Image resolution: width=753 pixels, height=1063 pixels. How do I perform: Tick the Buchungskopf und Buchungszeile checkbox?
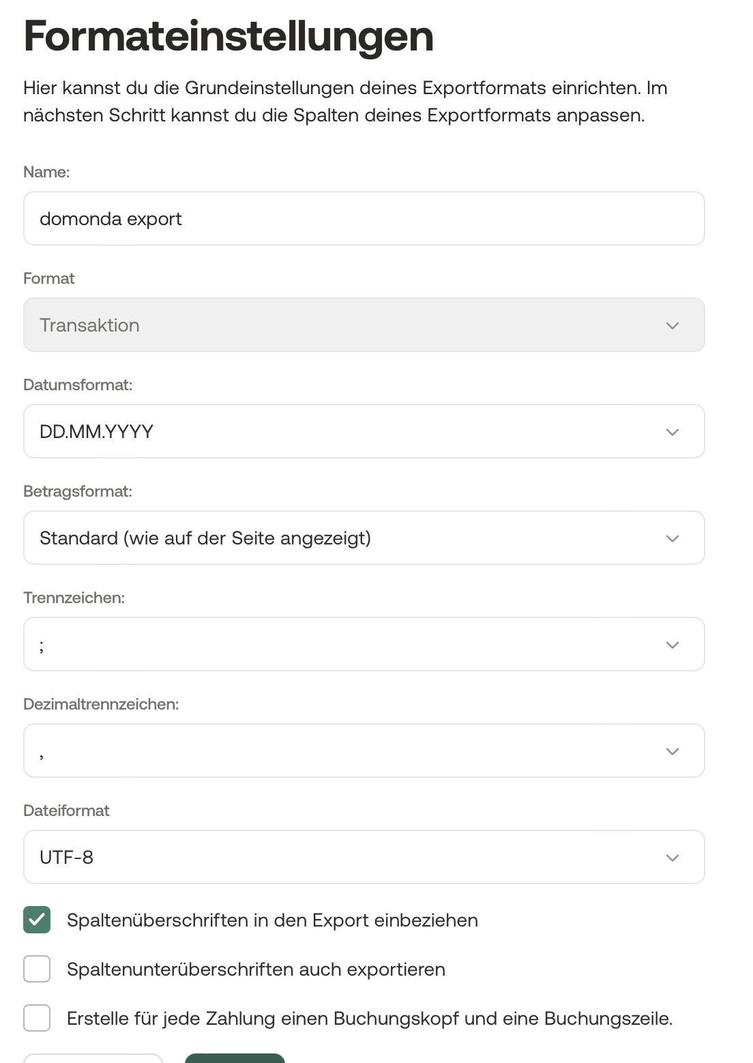pos(37,1018)
